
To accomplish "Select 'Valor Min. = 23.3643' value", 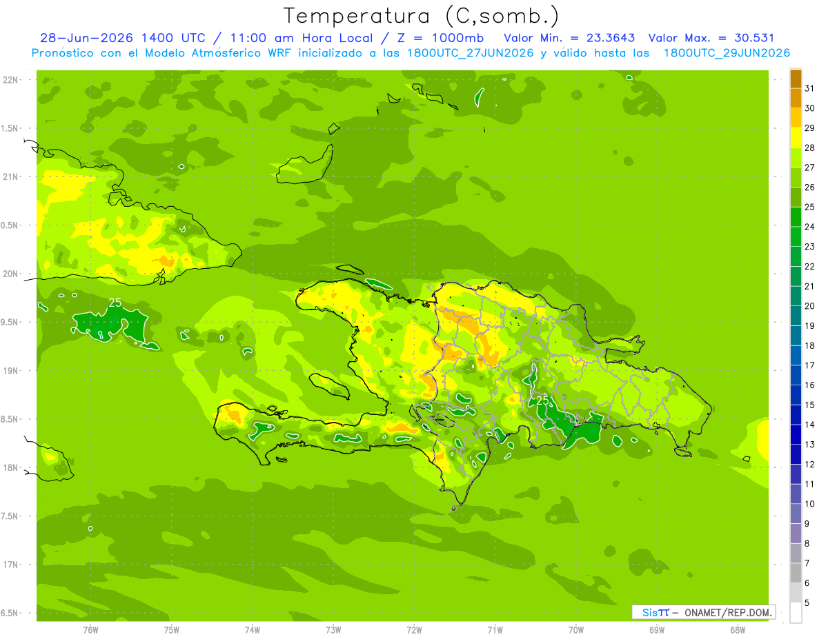I will click(x=569, y=38).
